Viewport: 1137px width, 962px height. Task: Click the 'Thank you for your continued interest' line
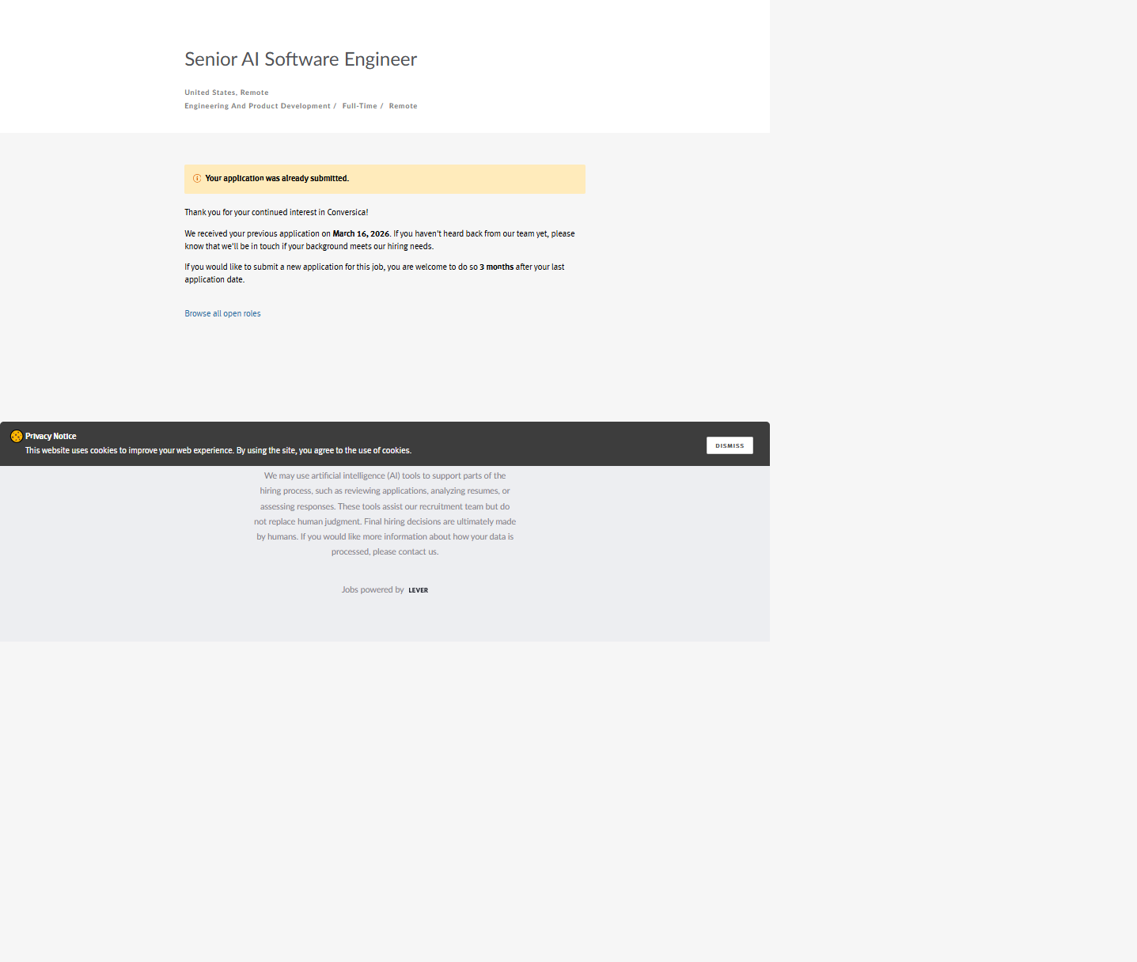pos(276,213)
